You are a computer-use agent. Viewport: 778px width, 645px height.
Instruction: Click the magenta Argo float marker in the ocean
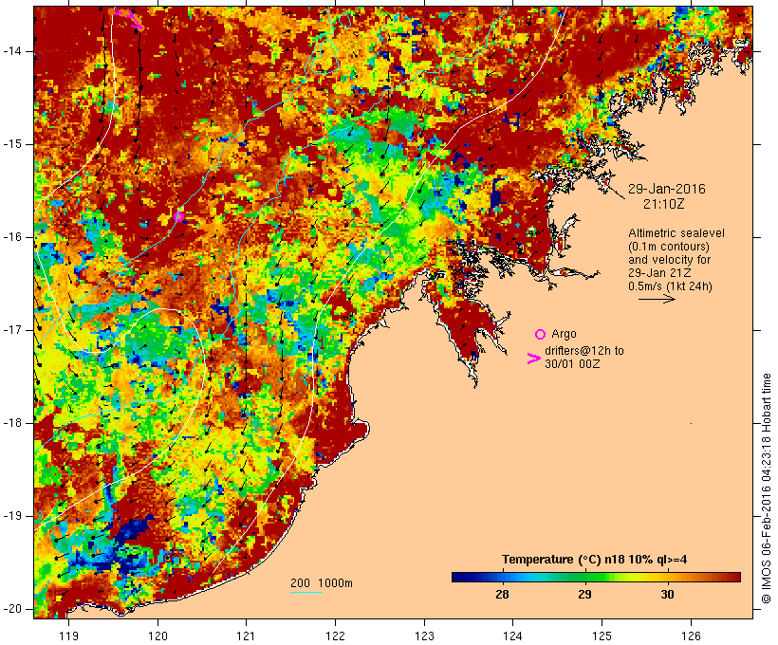[179, 216]
